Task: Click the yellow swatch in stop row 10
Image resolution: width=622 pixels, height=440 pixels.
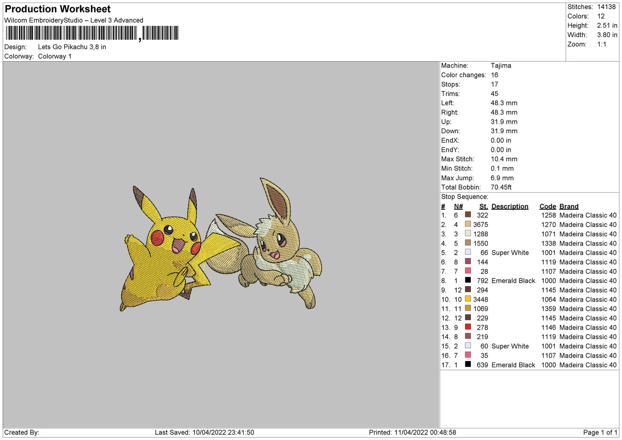Action: (x=468, y=299)
